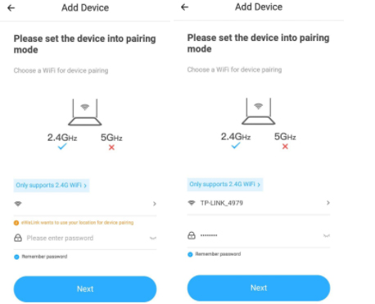Tap WiFi icon next to TP-LINK_4979
This screenshot has height=304, width=375.
192,202
